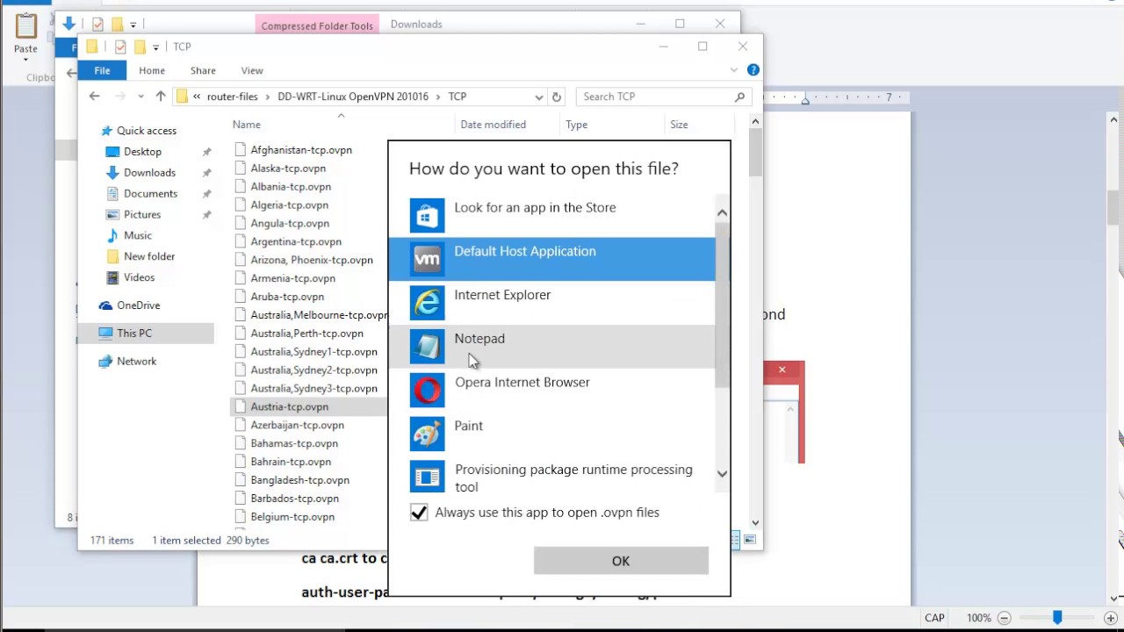
Task: Open OneDrive cloud icon
Action: click(105, 305)
